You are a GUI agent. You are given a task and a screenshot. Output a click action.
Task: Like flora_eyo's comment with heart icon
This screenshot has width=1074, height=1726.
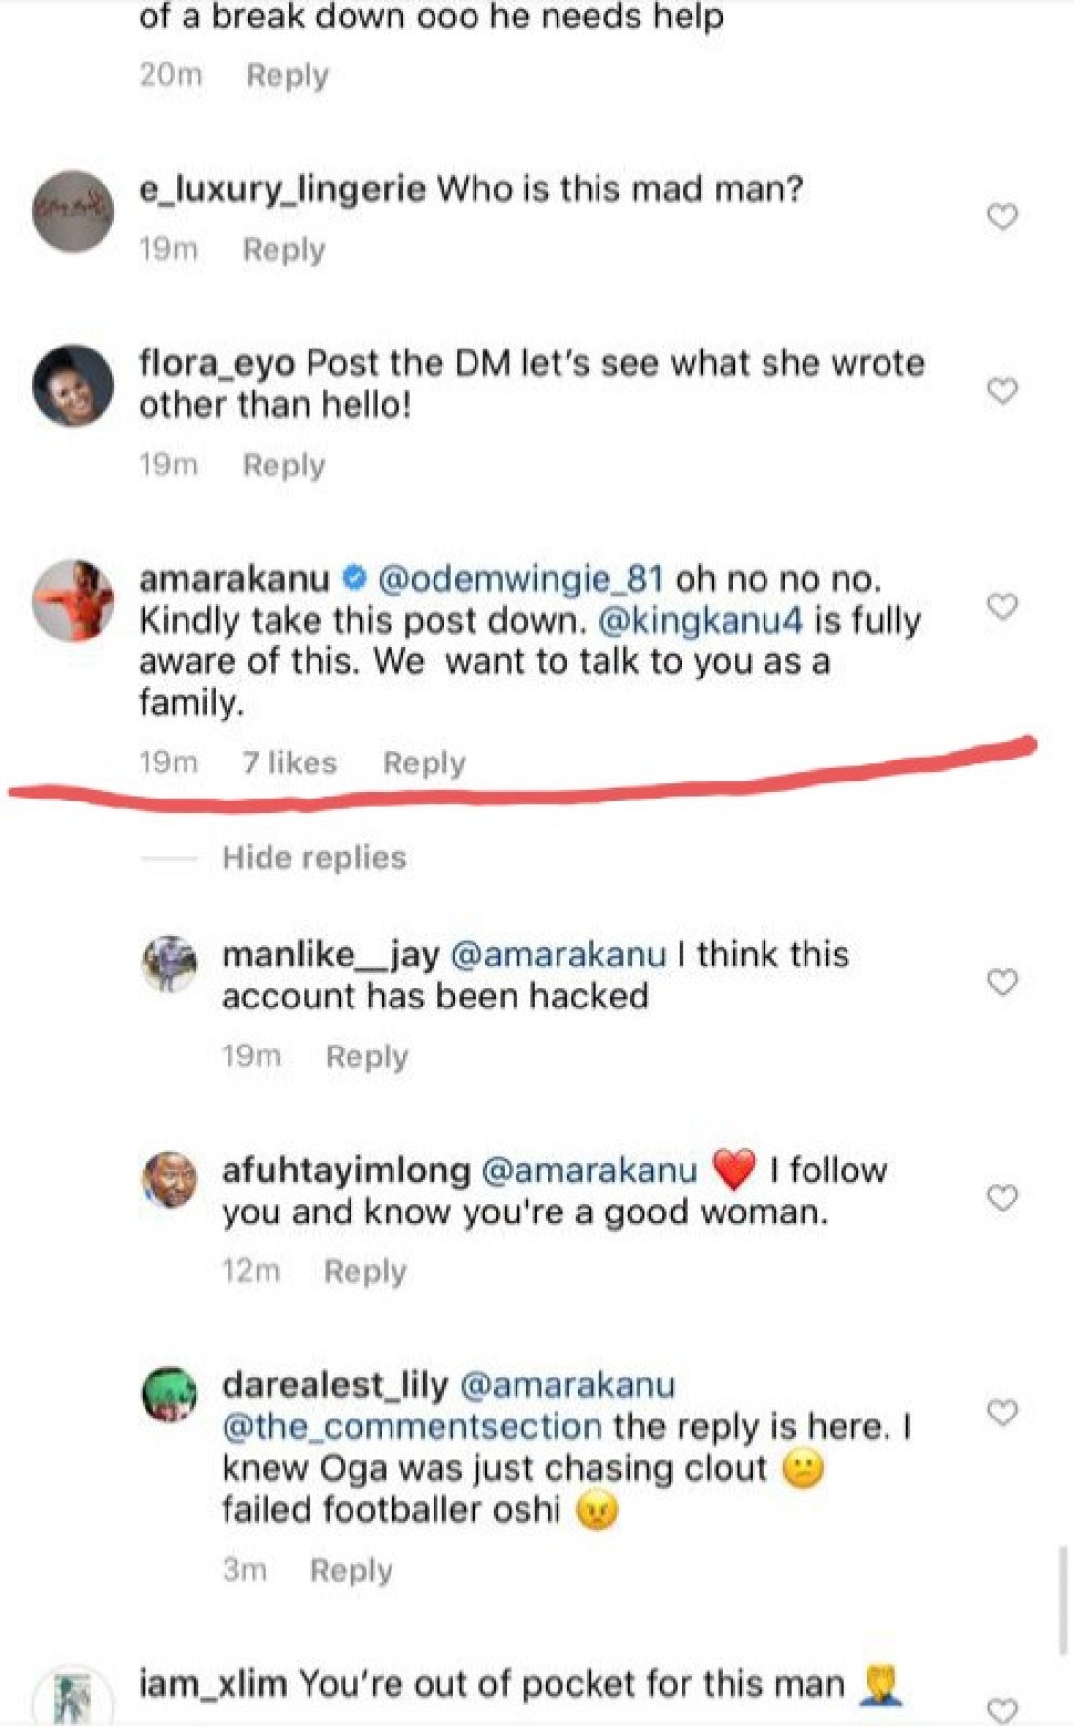[1003, 390]
